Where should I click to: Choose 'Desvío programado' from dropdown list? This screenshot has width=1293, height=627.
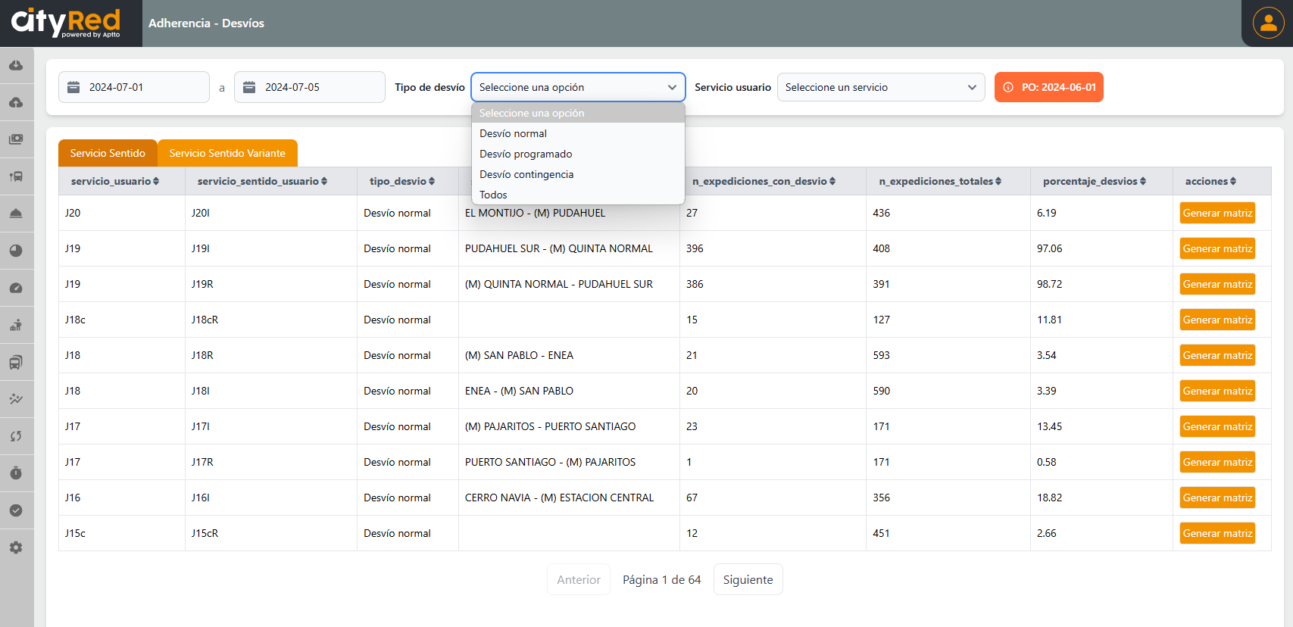(x=526, y=154)
